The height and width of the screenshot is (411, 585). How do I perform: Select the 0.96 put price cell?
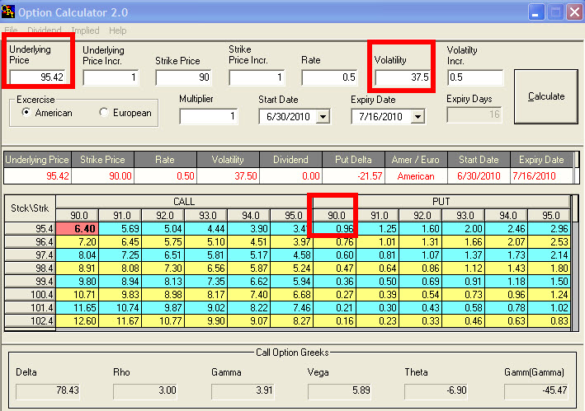tap(334, 228)
